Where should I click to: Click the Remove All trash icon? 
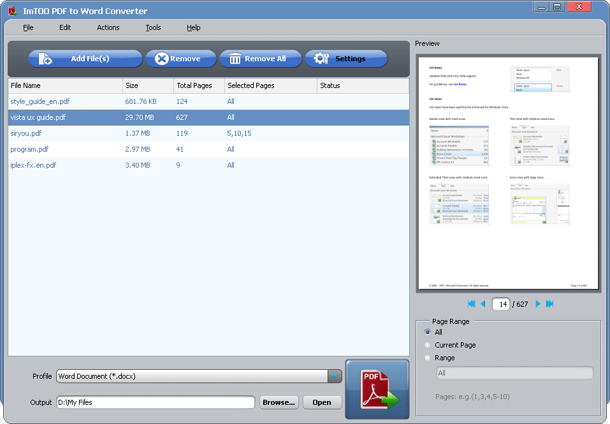pos(235,59)
